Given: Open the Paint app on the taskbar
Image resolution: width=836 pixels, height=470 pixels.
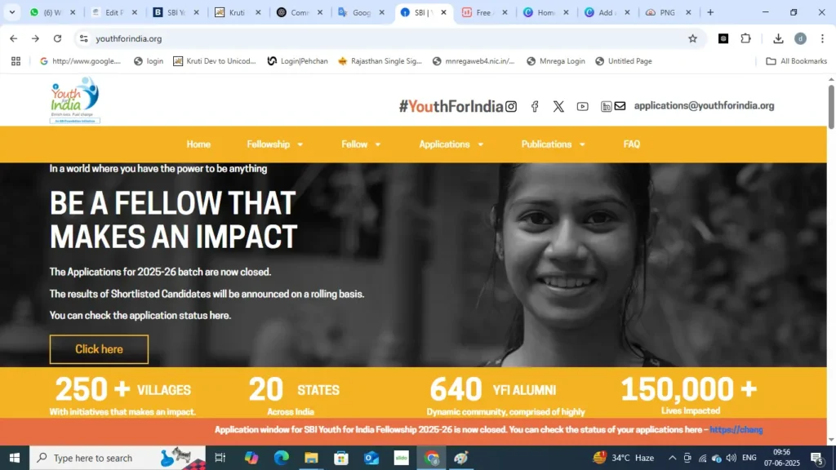Looking at the screenshot, I should [462, 458].
